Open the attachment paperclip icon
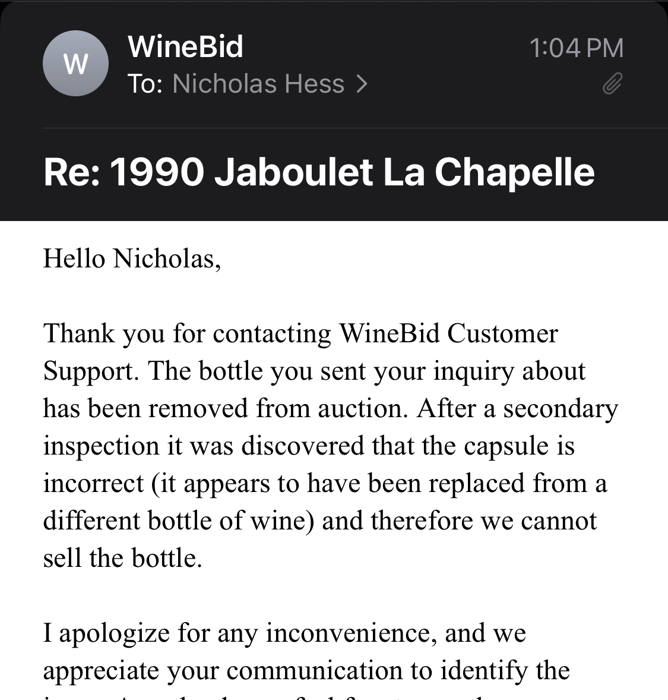 pyautogui.click(x=612, y=84)
